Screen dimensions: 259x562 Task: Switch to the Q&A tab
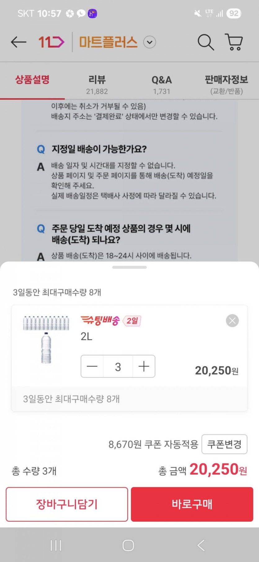(161, 84)
